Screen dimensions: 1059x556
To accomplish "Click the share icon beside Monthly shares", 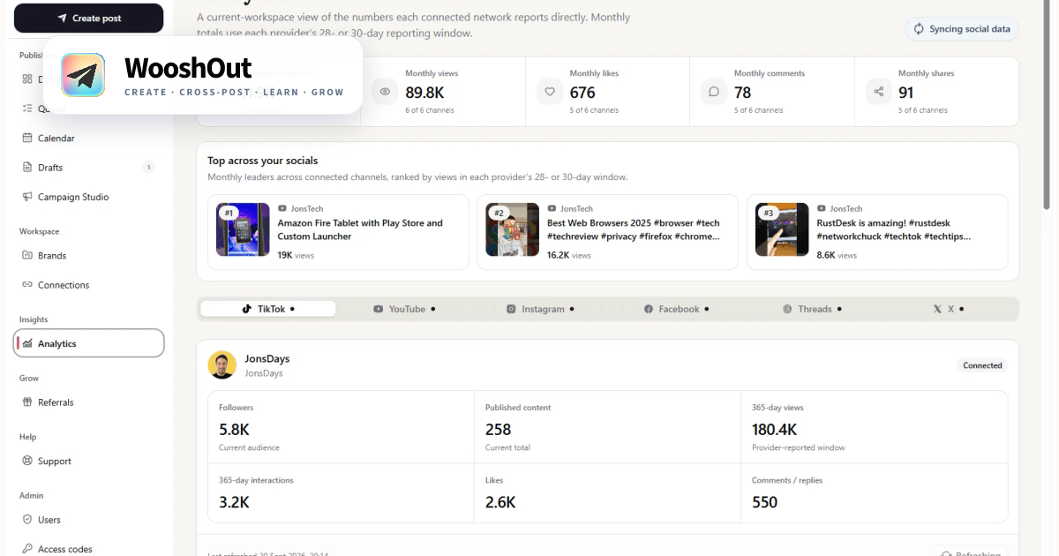I will [x=878, y=92].
